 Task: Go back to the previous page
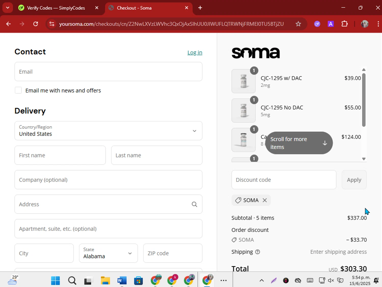click(8, 24)
